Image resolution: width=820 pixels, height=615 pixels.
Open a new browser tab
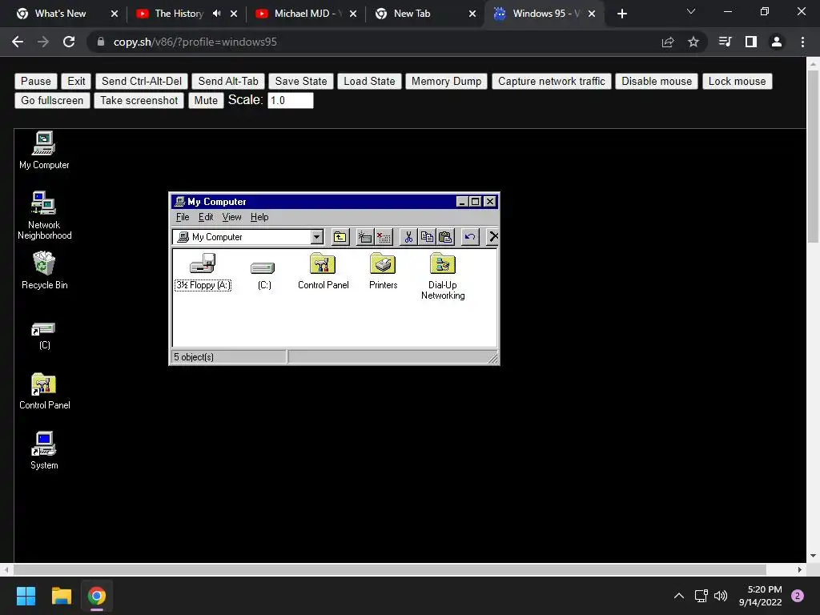coord(621,14)
